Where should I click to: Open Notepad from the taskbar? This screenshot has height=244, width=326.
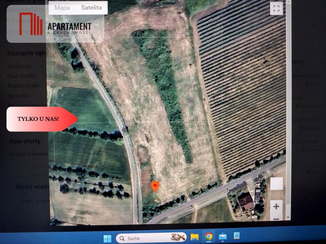point(237,236)
